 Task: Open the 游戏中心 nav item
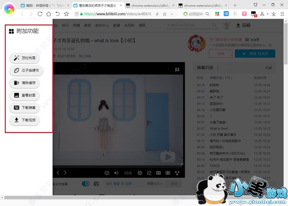point(102,25)
